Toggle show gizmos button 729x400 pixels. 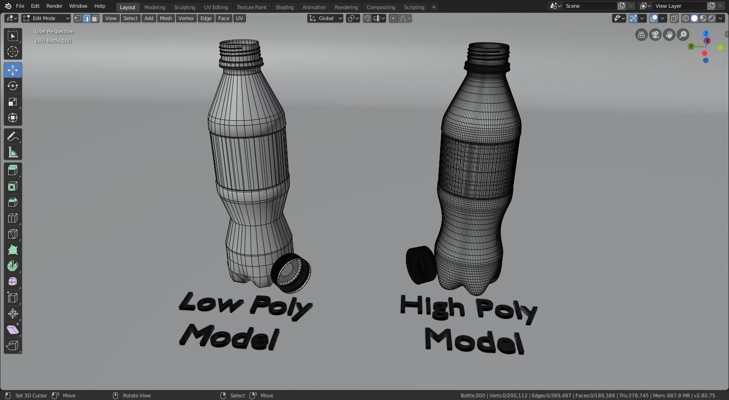pos(633,18)
